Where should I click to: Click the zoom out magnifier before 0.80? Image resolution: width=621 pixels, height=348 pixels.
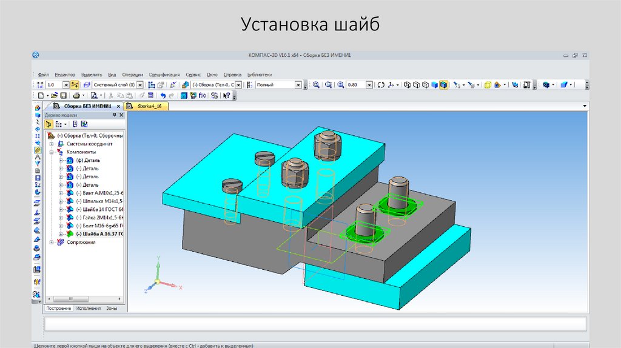(341, 85)
